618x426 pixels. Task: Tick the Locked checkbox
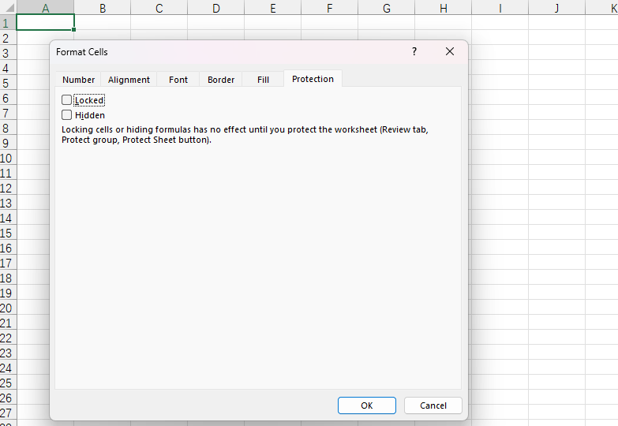pyautogui.click(x=66, y=100)
